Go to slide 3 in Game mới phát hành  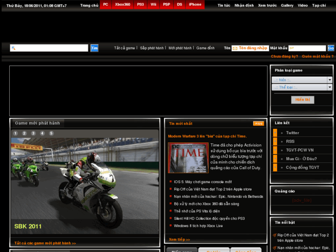point(33,134)
